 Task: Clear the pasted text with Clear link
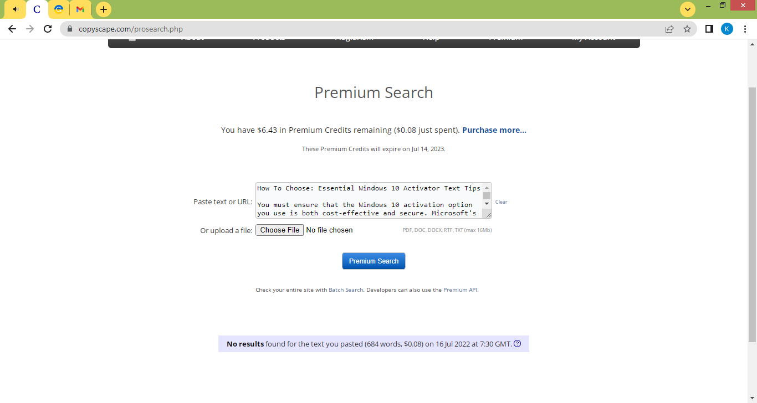coord(501,202)
